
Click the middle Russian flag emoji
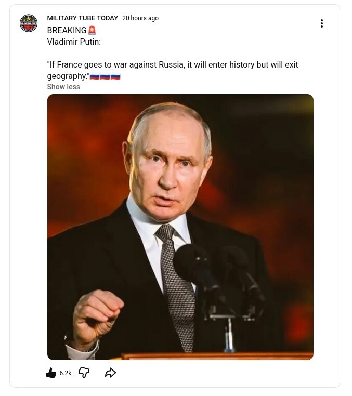(105, 76)
